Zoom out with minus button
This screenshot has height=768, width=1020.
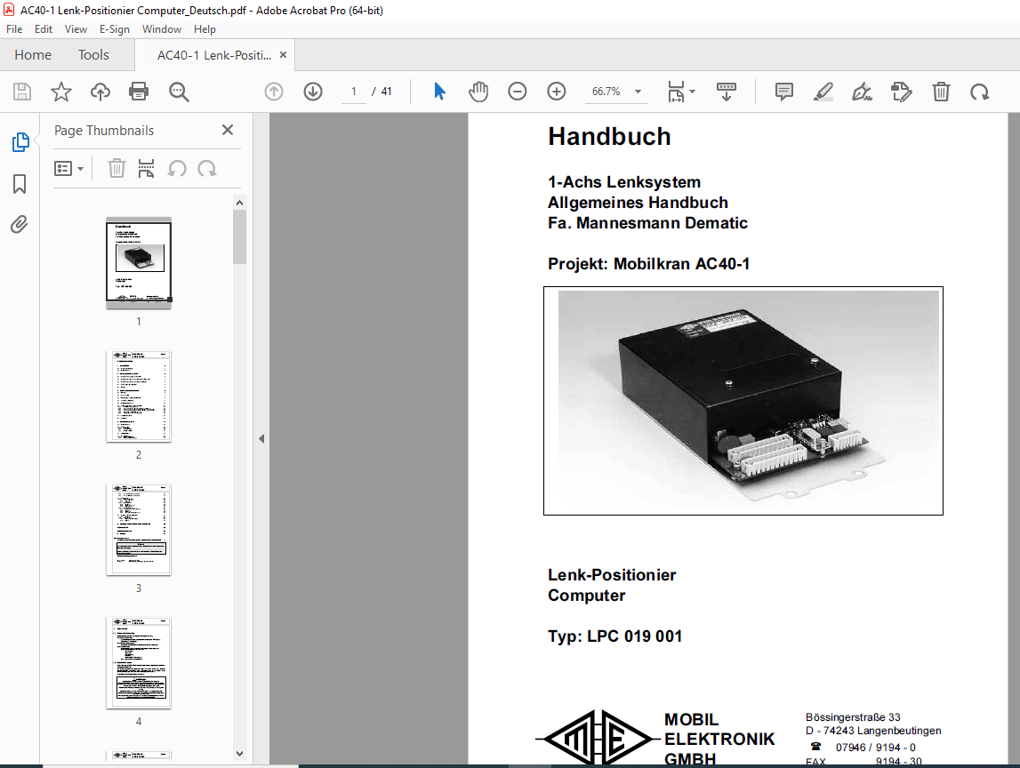coord(518,92)
